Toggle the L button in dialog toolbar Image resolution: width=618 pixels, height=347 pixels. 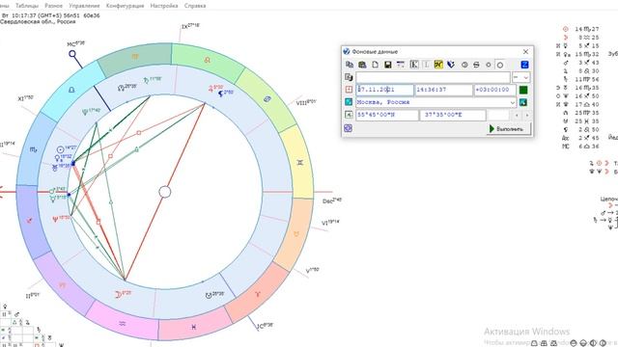(x=426, y=65)
